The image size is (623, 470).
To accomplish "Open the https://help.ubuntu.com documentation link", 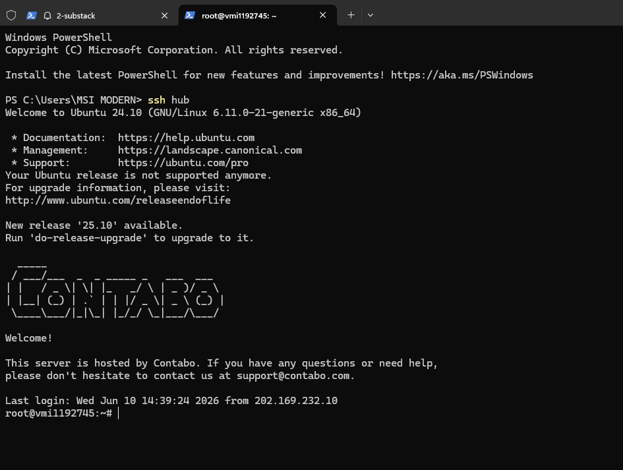I will tap(187, 138).
